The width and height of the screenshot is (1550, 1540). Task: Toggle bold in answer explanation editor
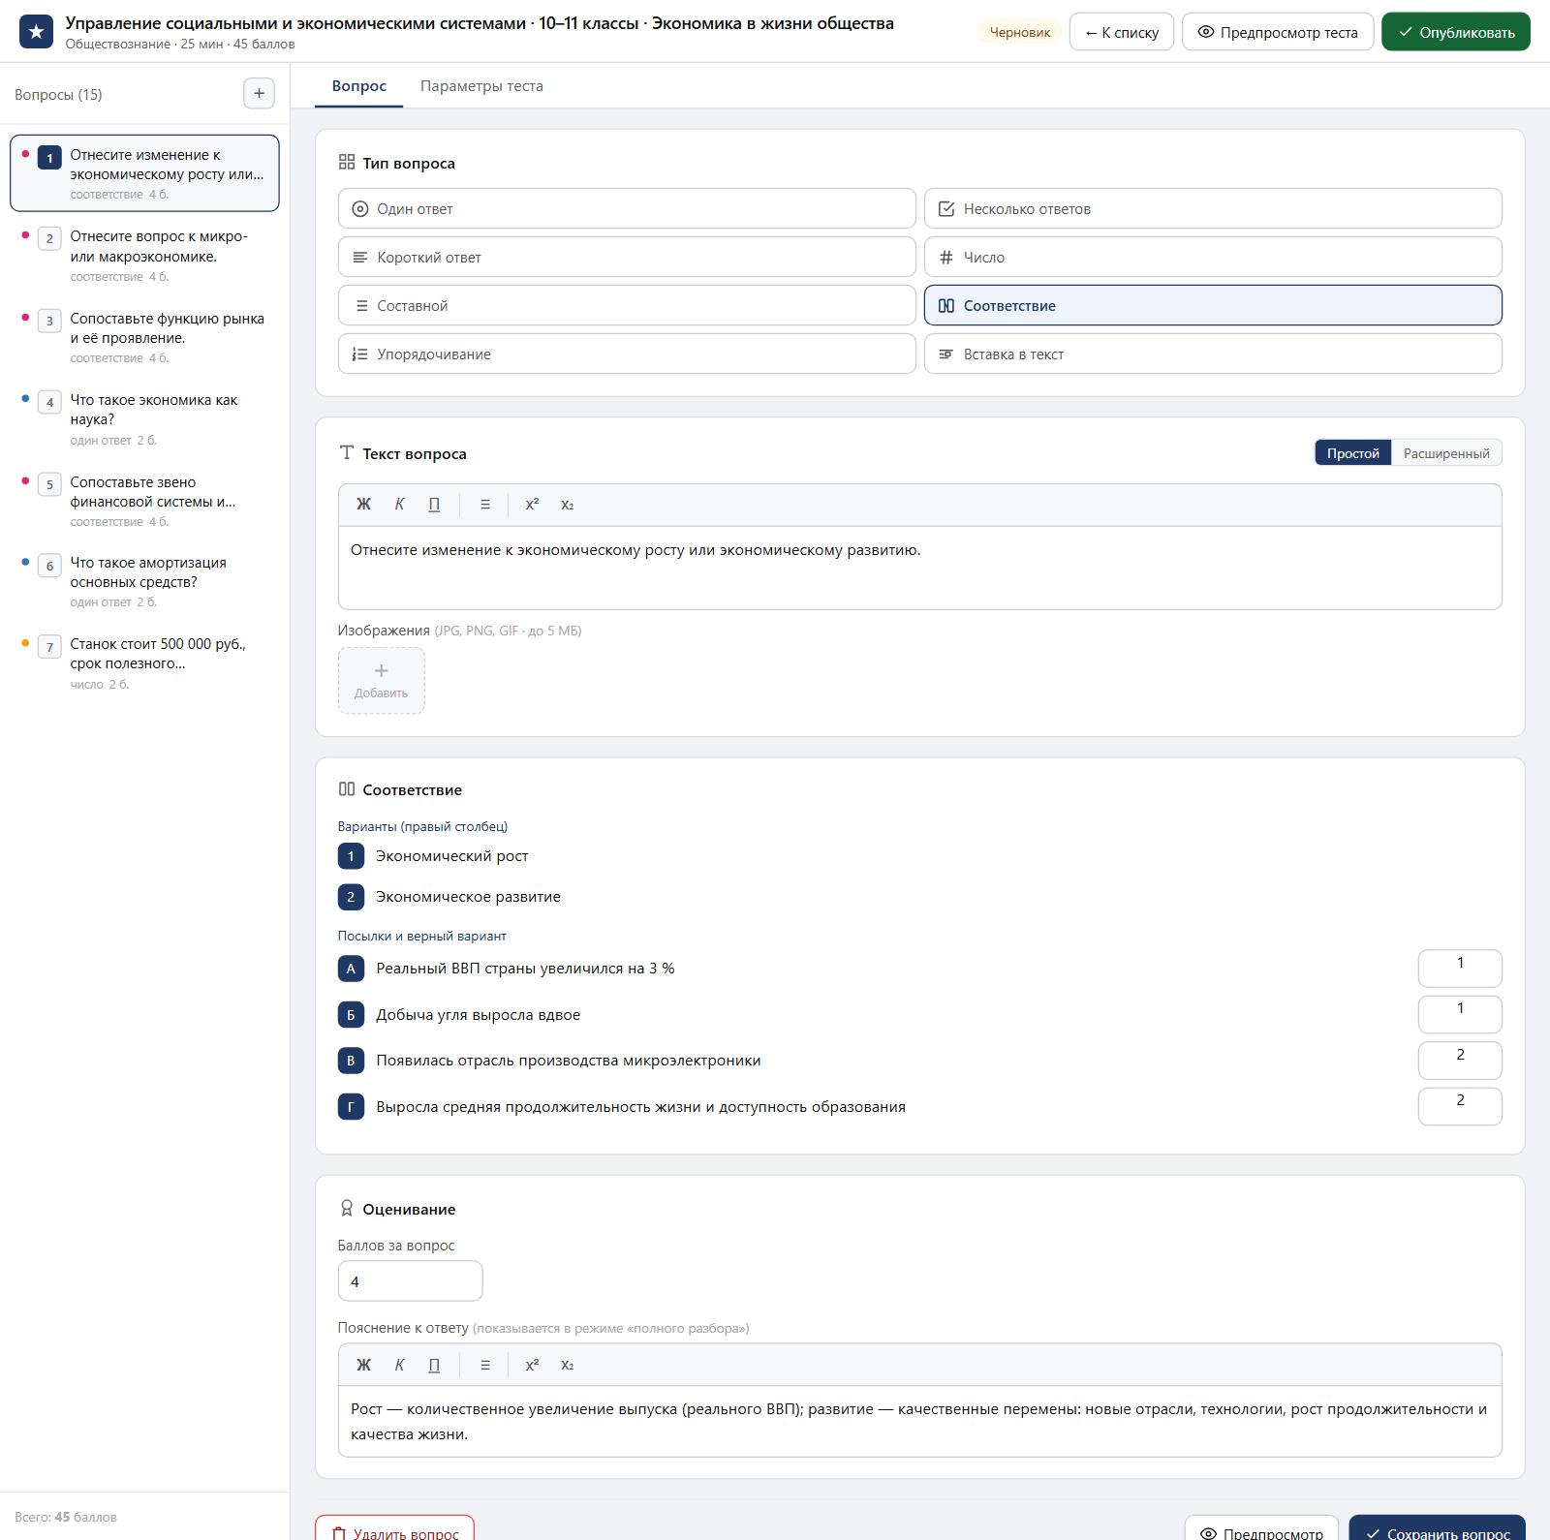coord(363,1365)
